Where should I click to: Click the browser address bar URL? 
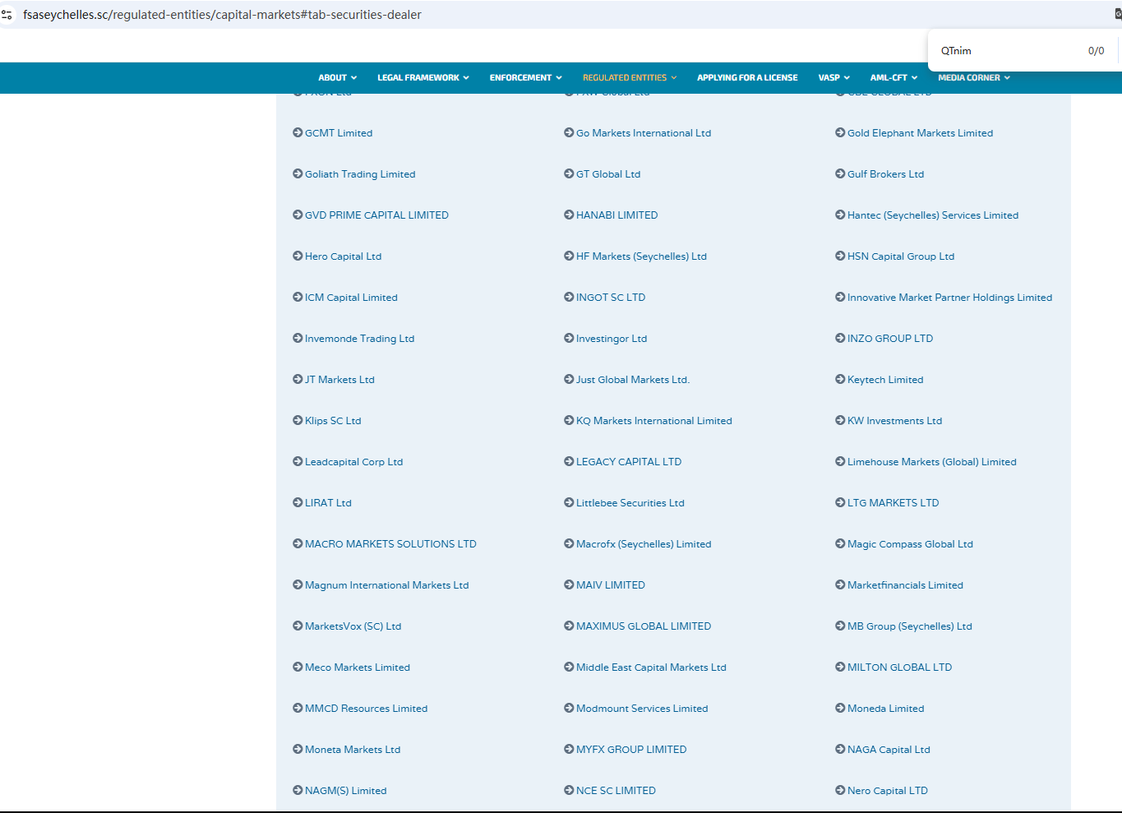click(222, 15)
